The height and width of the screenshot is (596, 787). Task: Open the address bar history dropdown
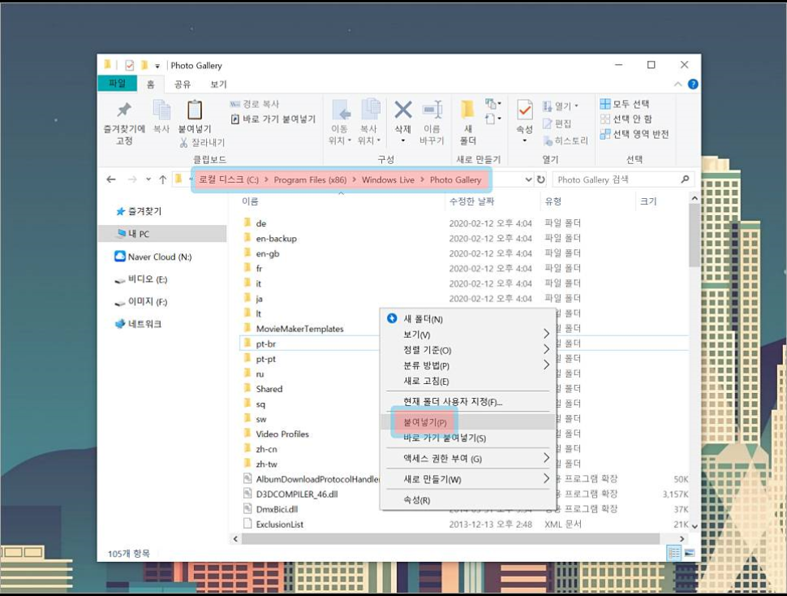(x=528, y=179)
